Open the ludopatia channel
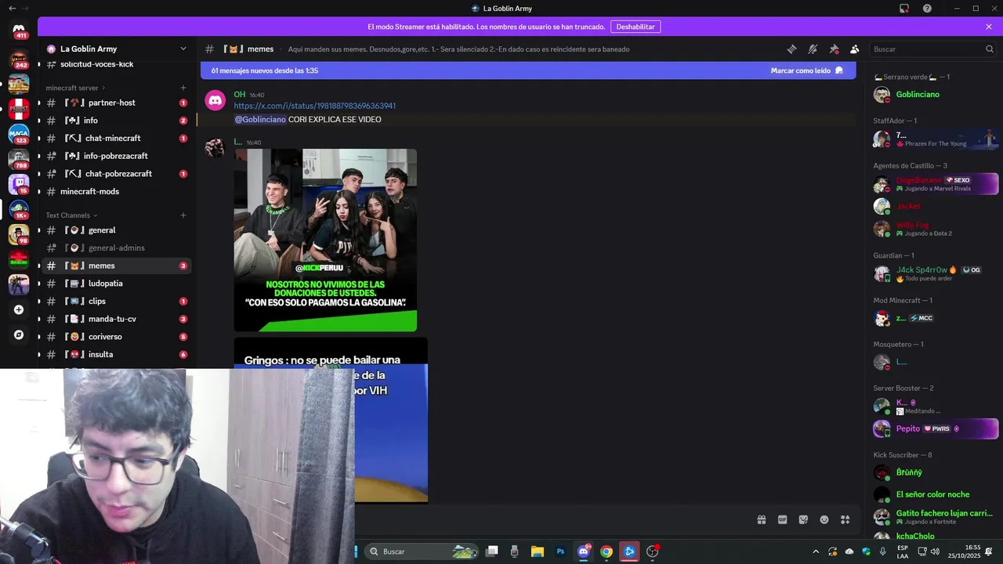The height and width of the screenshot is (564, 1003). pos(116,284)
